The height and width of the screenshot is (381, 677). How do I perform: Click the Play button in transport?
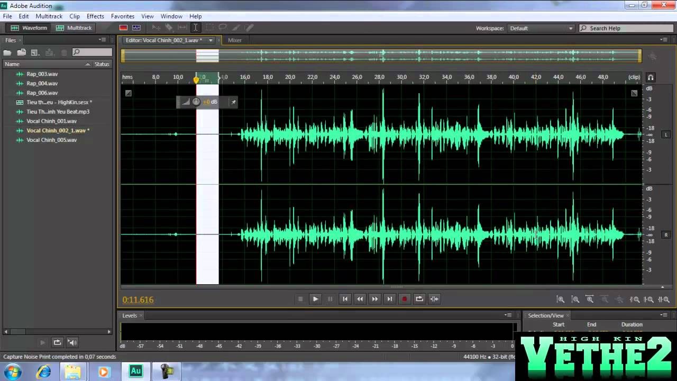(315, 299)
